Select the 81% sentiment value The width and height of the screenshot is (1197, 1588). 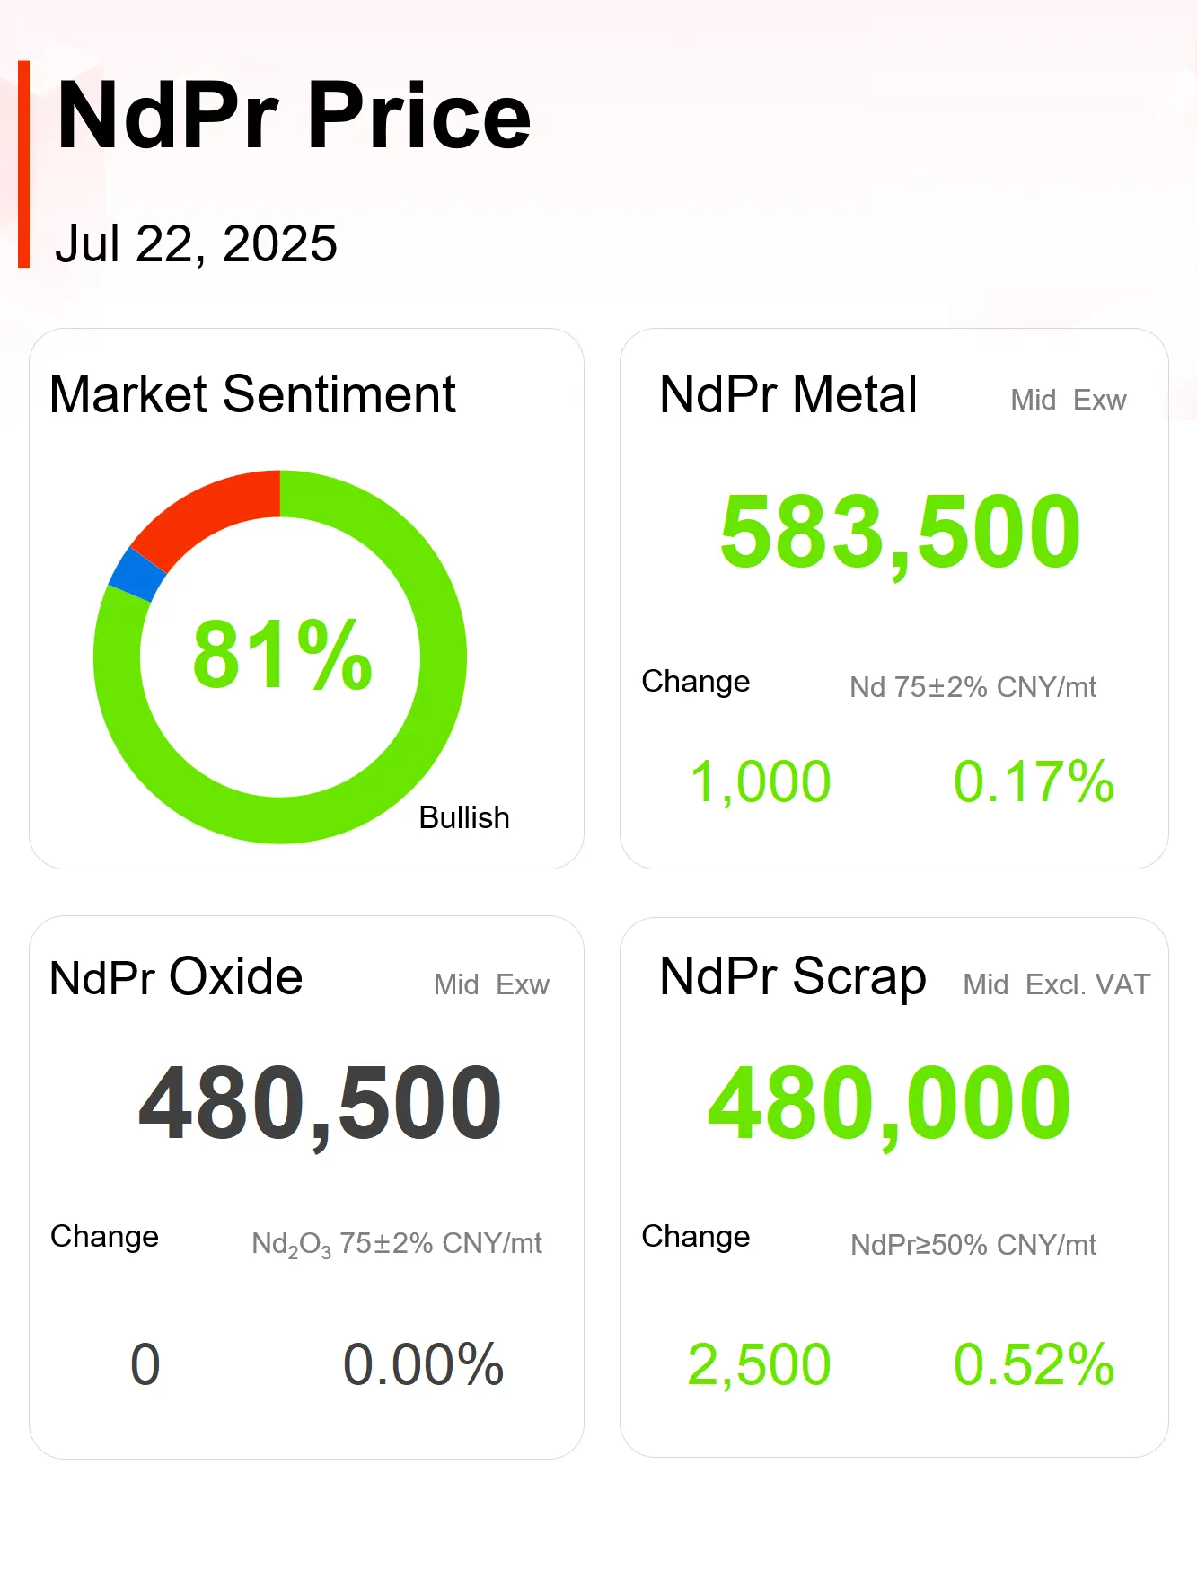coord(282,656)
